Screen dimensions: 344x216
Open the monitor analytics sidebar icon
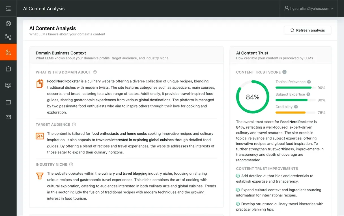point(8,85)
